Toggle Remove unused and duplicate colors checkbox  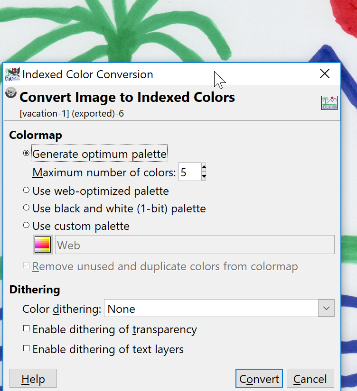coord(27,266)
